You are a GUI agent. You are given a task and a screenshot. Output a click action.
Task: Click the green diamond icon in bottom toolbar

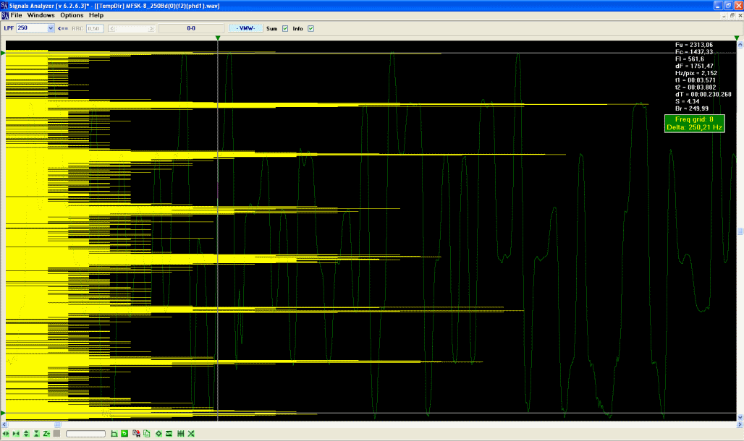158,433
